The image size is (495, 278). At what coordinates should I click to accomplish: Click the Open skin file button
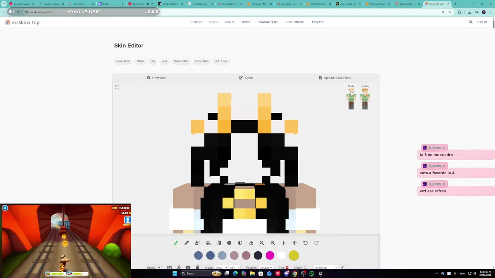pyautogui.click(x=246, y=78)
